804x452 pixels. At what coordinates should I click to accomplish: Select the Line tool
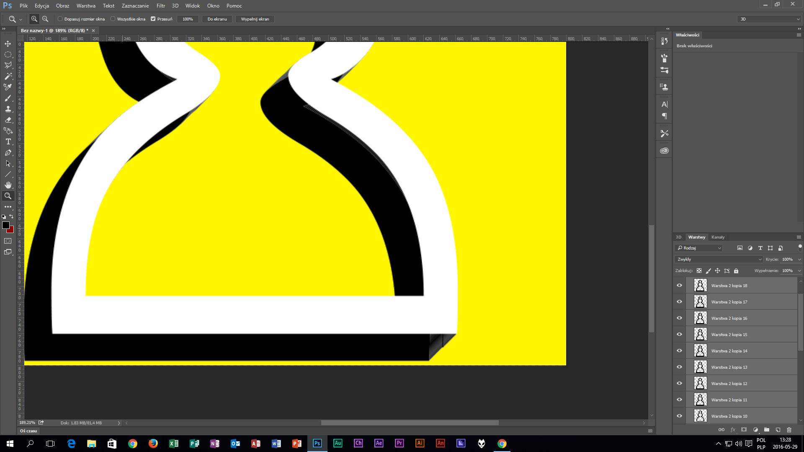(x=8, y=174)
